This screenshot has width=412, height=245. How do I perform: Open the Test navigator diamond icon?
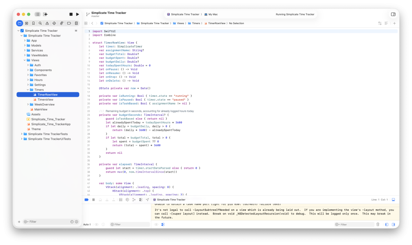pos(54,23)
